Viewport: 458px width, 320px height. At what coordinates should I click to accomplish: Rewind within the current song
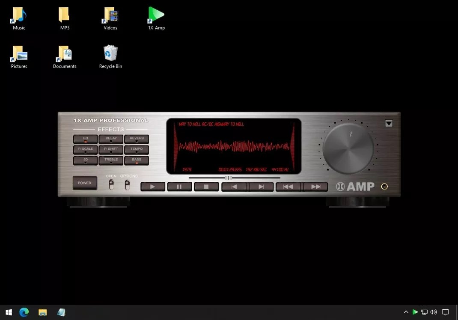tap(287, 186)
